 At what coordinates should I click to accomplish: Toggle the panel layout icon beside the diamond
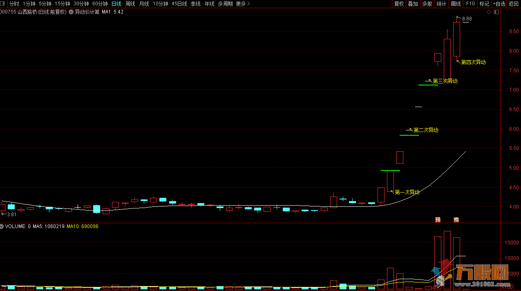click(496, 12)
